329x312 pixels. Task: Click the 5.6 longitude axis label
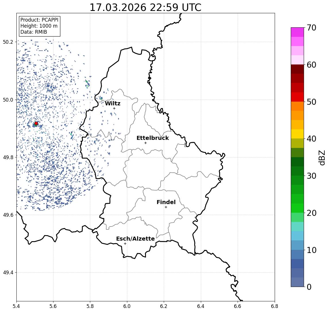(x=53, y=306)
